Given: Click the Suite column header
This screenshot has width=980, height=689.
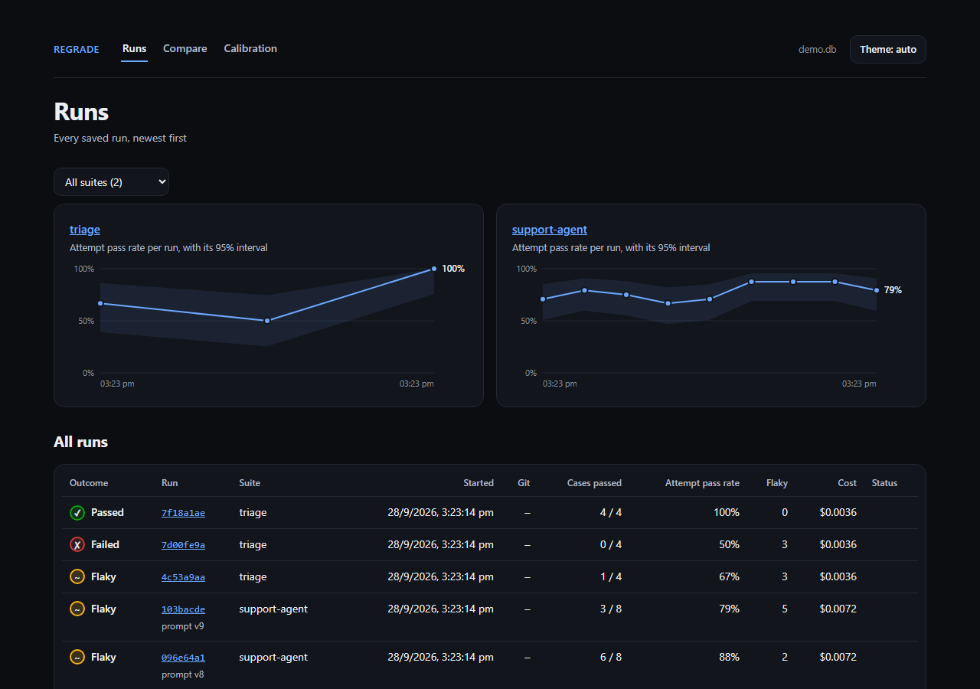Looking at the screenshot, I should (250, 483).
